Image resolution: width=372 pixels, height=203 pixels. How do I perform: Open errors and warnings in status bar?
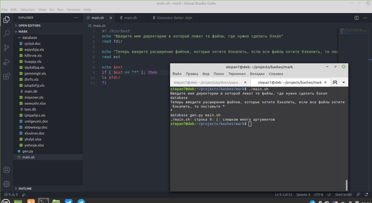click(x=11, y=195)
